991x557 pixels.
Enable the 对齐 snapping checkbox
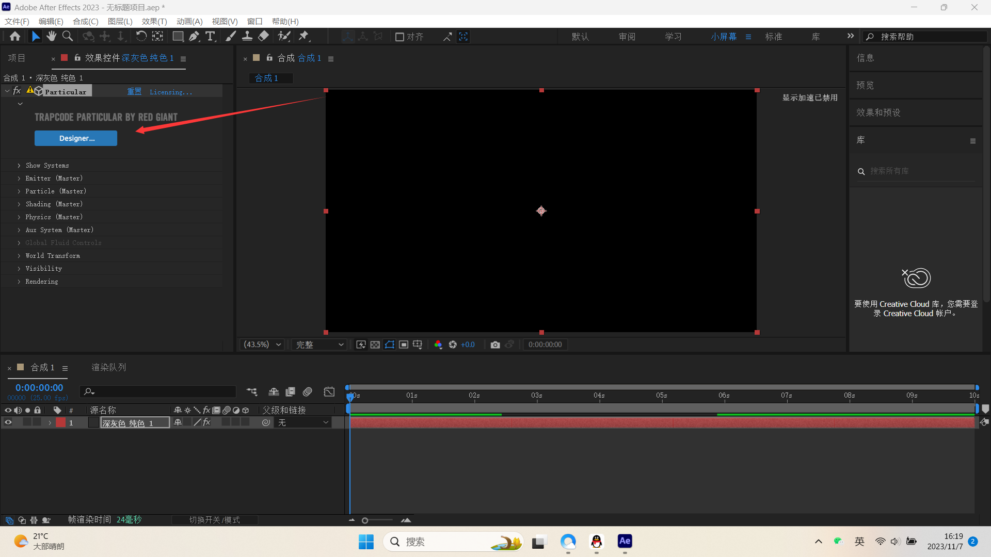(399, 37)
